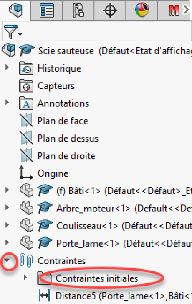Open the tree filter funnel dropdown
The width and height of the screenshot is (192, 304).
[x=13, y=31]
